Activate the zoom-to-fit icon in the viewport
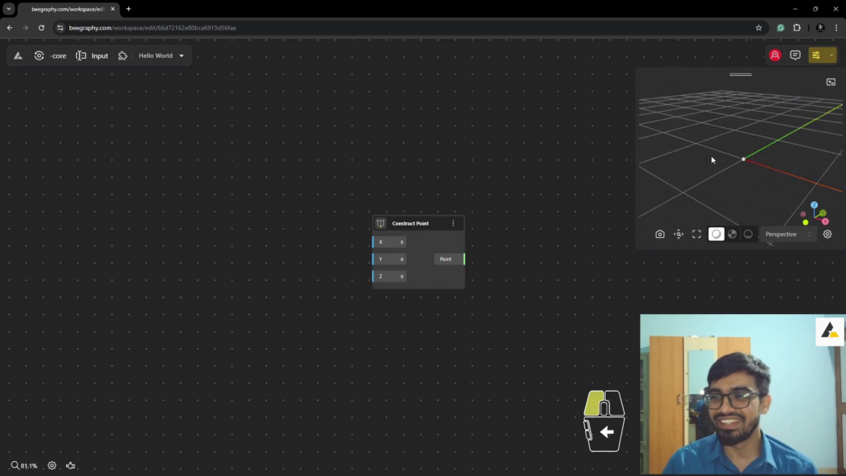 click(x=696, y=234)
